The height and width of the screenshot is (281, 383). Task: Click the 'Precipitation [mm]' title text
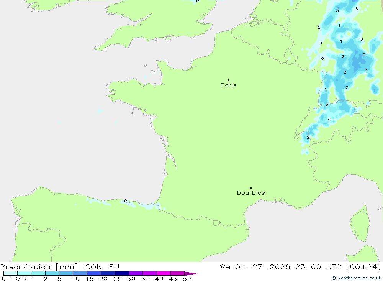(x=39, y=267)
